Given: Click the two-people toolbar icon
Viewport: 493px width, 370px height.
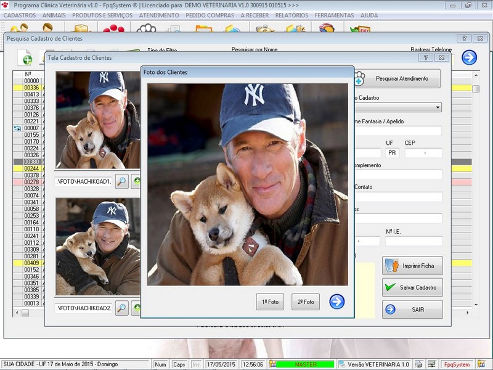Looking at the screenshot, I should click(x=20, y=28).
